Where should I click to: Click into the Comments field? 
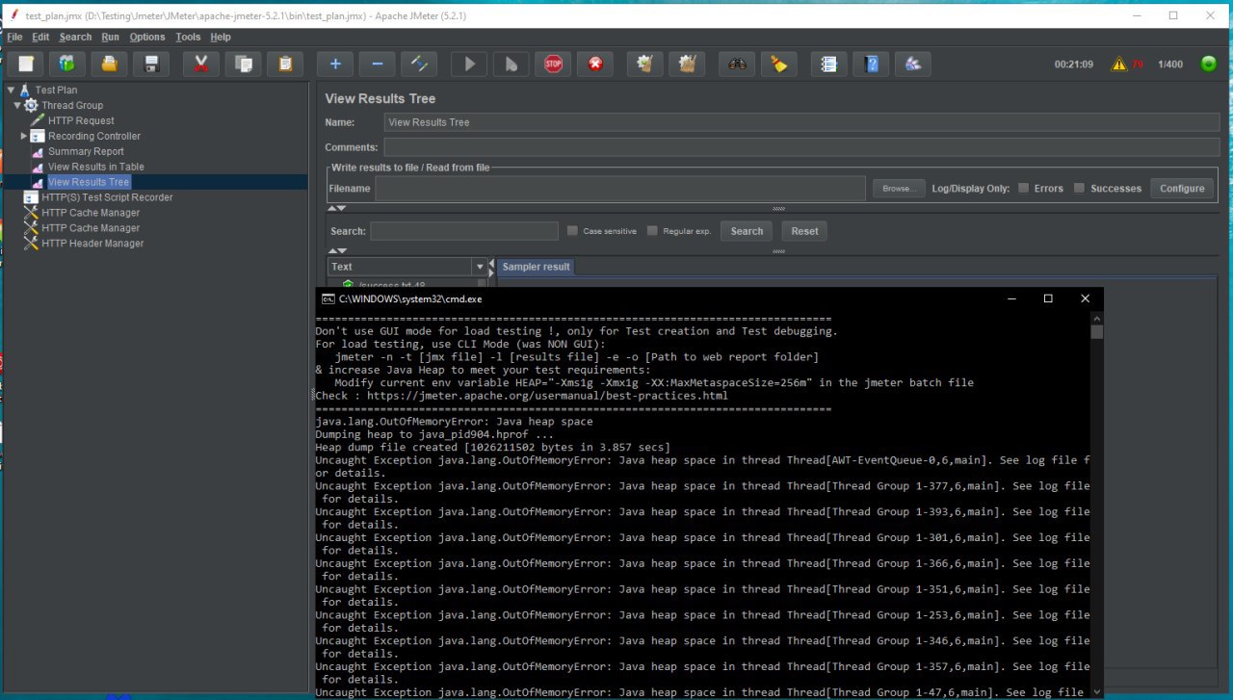[801, 147]
